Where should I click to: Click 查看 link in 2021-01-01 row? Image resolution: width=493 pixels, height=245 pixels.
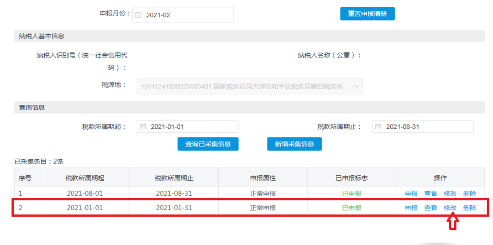[431, 208]
